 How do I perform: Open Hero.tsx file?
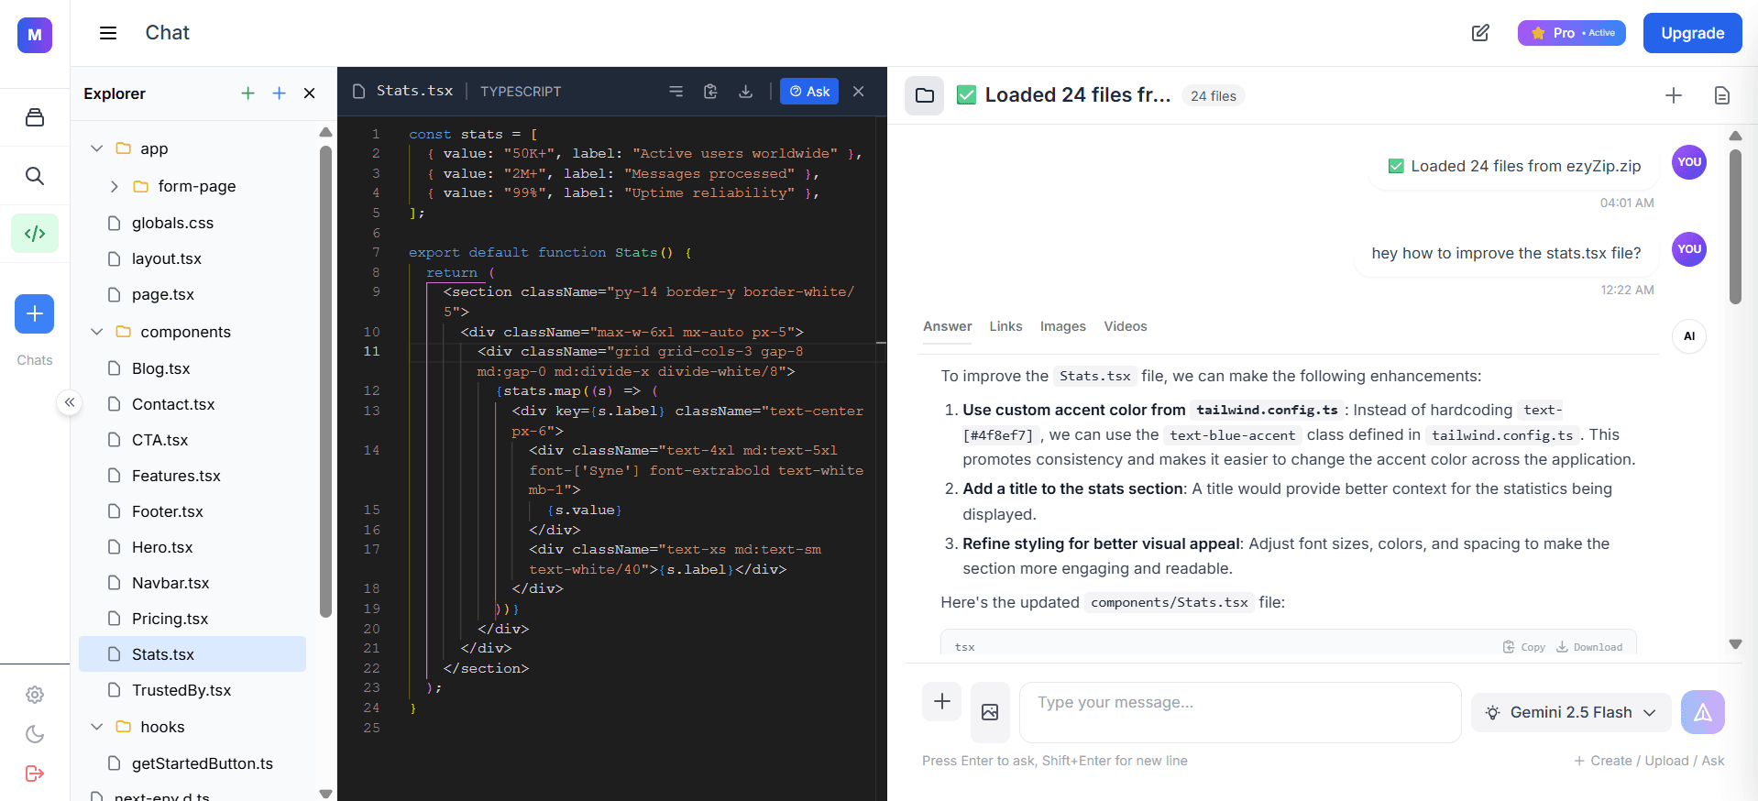click(x=192, y=547)
